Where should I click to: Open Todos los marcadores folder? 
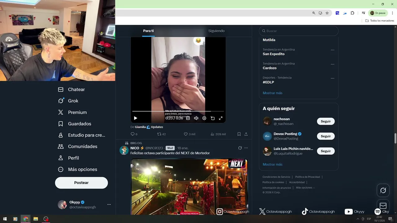[x=380, y=21]
